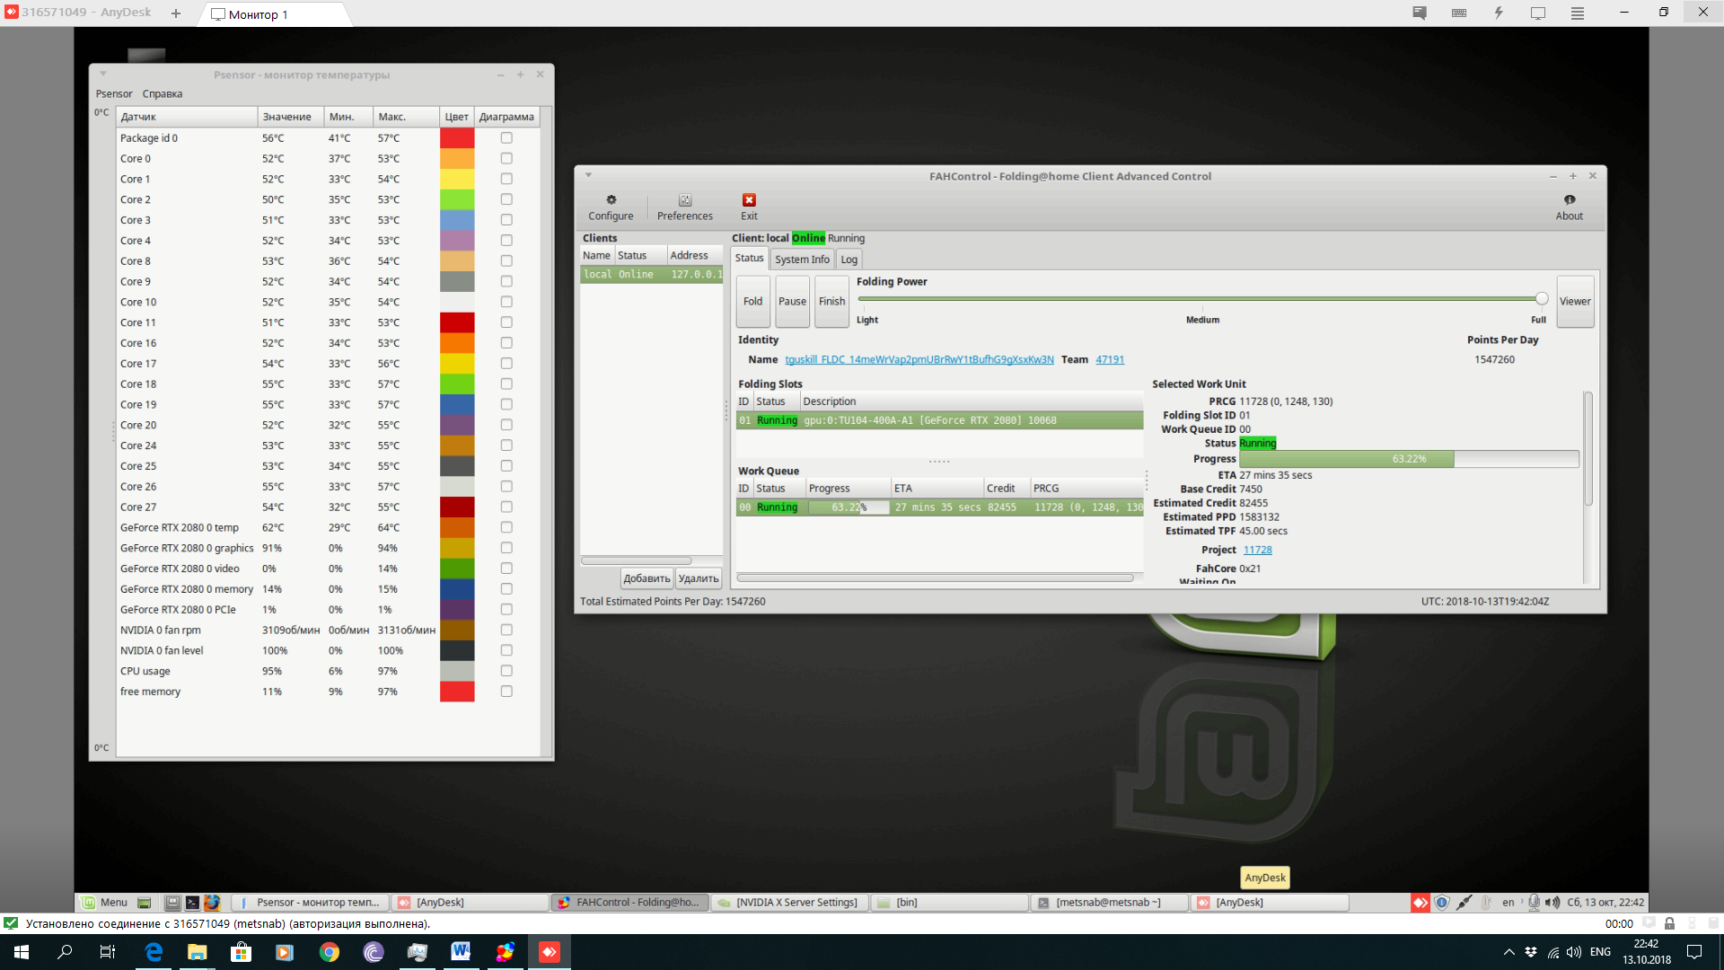Screen dimensions: 1724x970
Task: Open Google Chrome from Windows taskbar
Action: click(x=329, y=952)
